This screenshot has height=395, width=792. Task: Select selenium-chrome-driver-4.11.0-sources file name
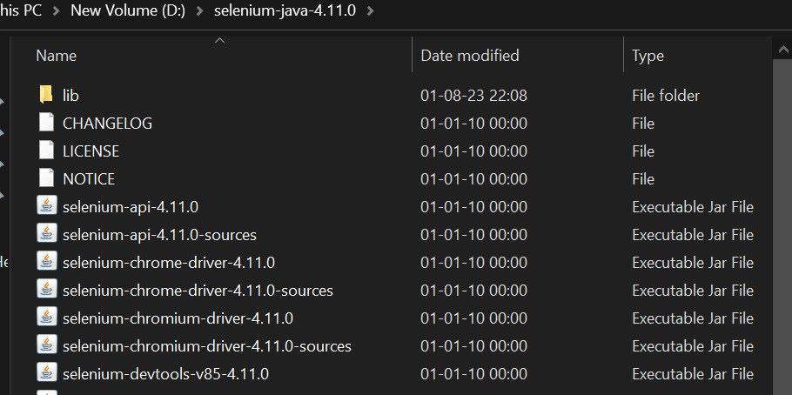click(198, 290)
